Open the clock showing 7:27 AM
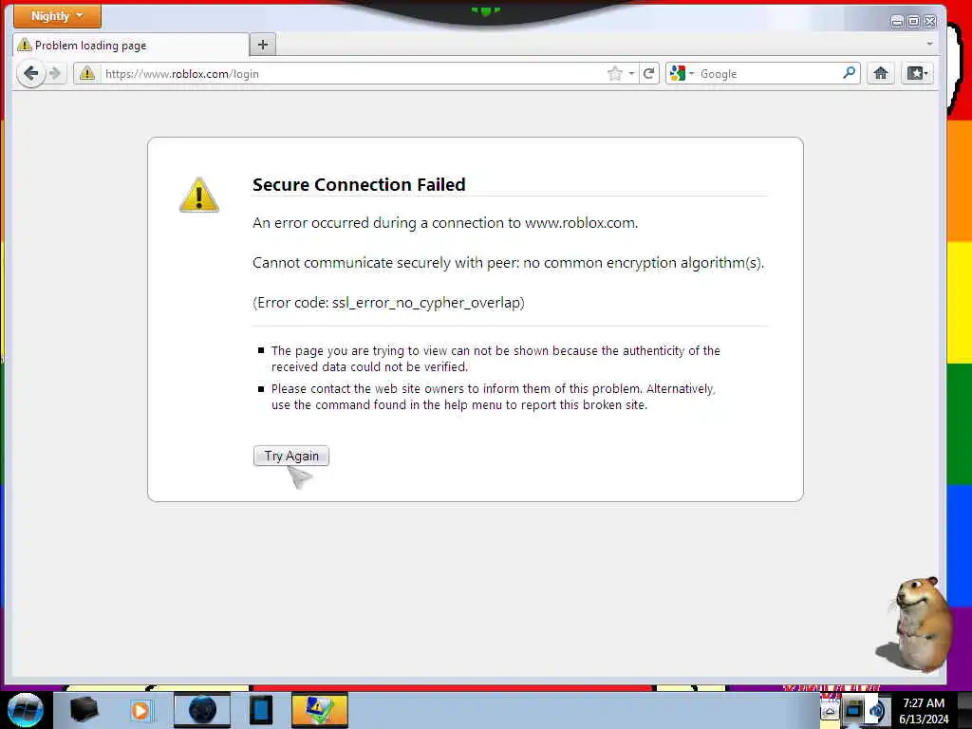Viewport: 972px width, 729px height. point(924,711)
